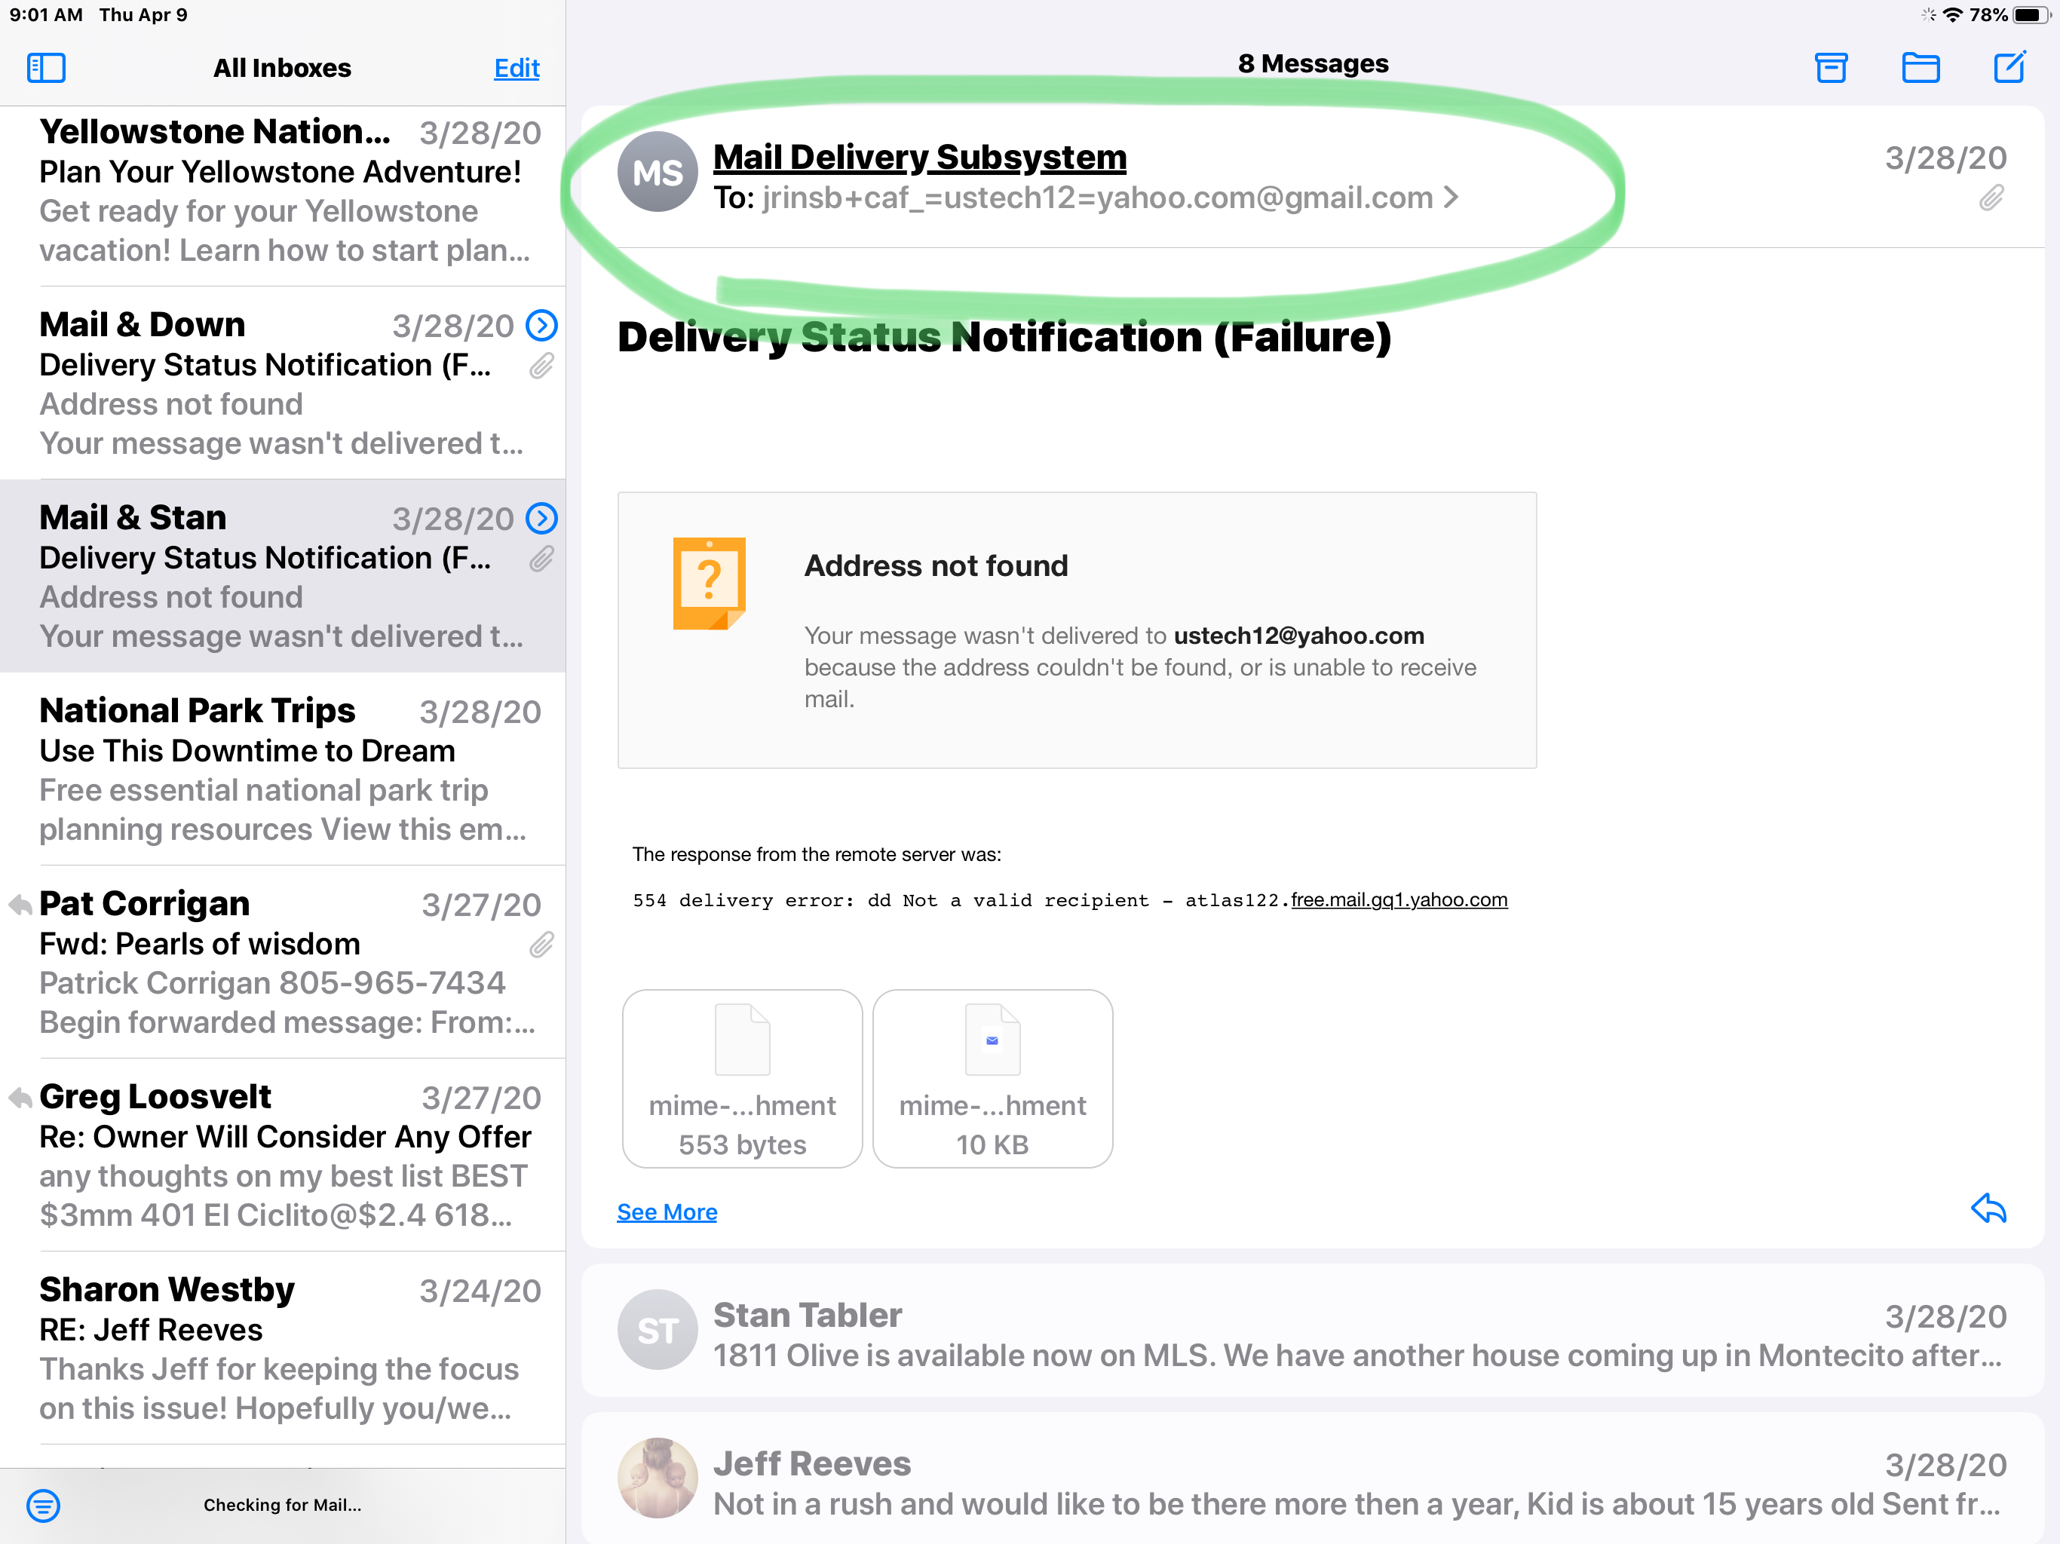Tap the orange question-mark note icon
The width and height of the screenshot is (2060, 1544).
pyautogui.click(x=709, y=583)
